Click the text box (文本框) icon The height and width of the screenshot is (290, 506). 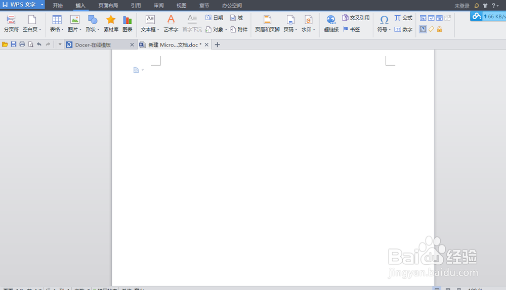[150, 20]
